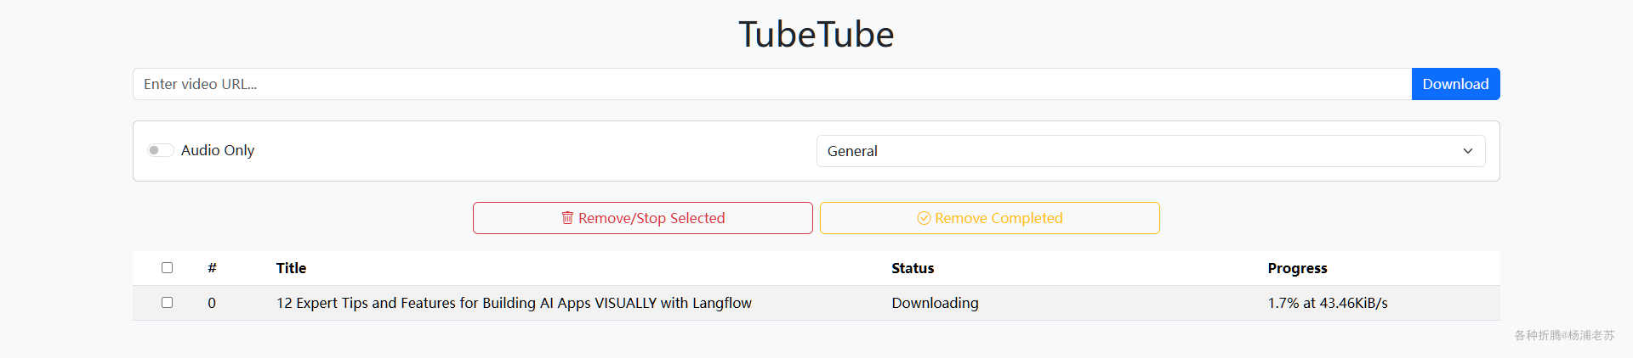This screenshot has width=1633, height=358.
Task: Click the chevron arrow of the General dropdown
Action: [x=1467, y=151]
